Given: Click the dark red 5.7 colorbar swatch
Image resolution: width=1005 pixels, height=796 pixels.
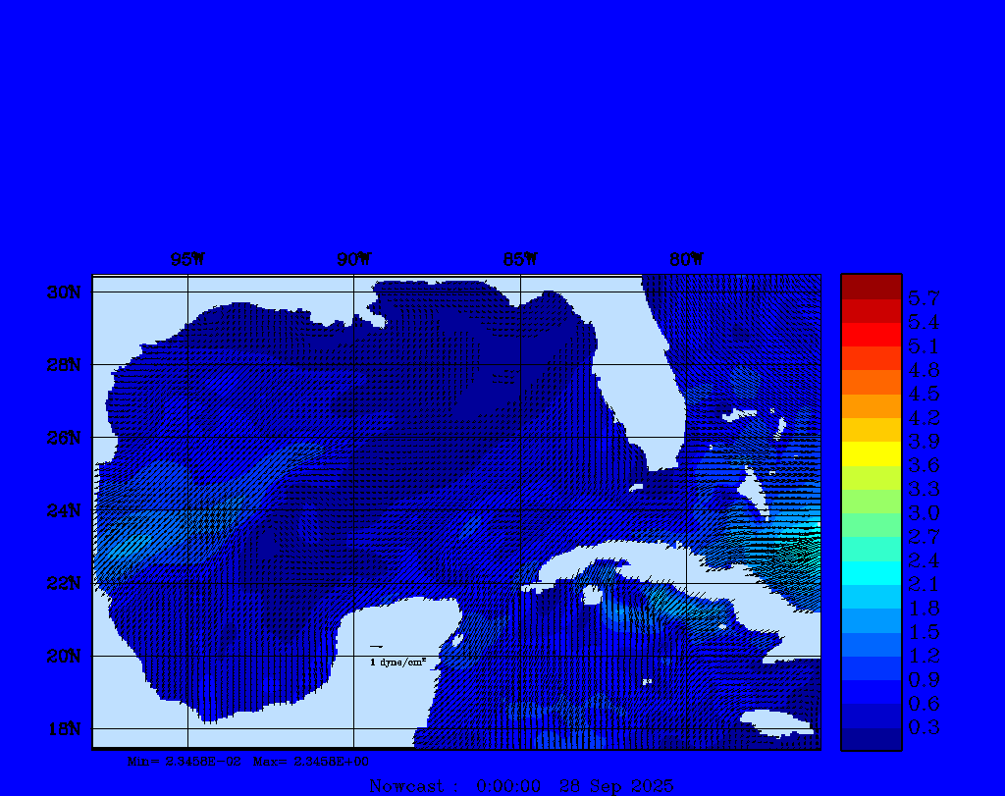Looking at the screenshot, I should pos(871,288).
